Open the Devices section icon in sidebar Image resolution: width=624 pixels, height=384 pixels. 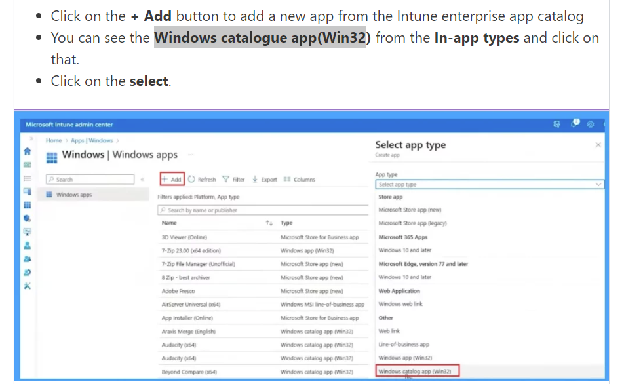pyautogui.click(x=28, y=193)
